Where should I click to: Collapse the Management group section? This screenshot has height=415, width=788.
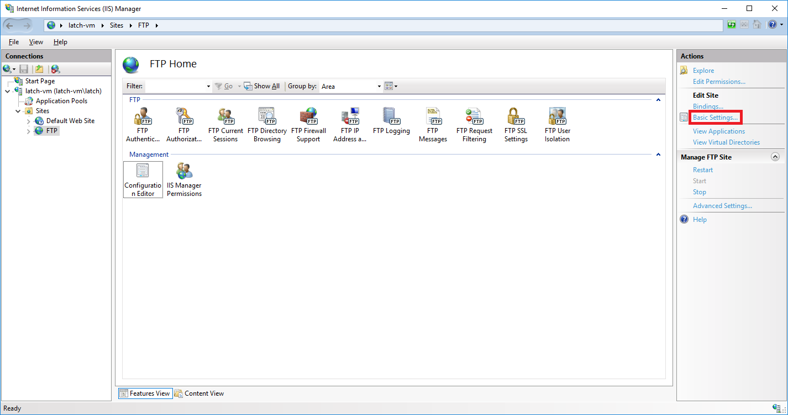(658, 155)
